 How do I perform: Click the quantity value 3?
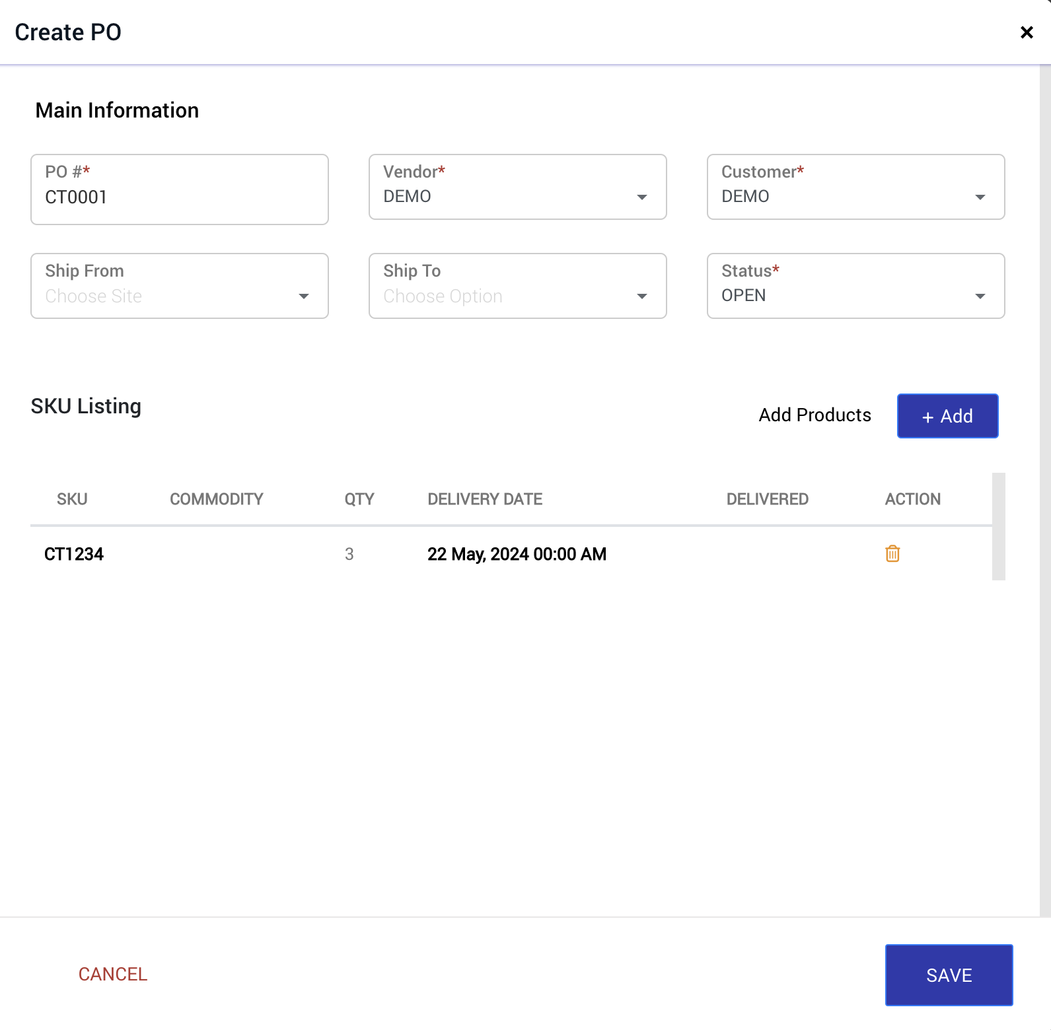(349, 554)
